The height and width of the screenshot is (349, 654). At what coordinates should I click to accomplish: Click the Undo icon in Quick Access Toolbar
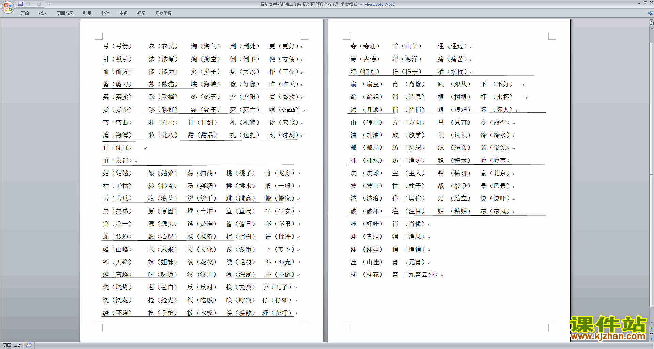(x=28, y=4)
